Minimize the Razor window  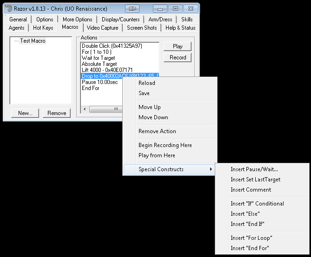[x=160, y=9]
